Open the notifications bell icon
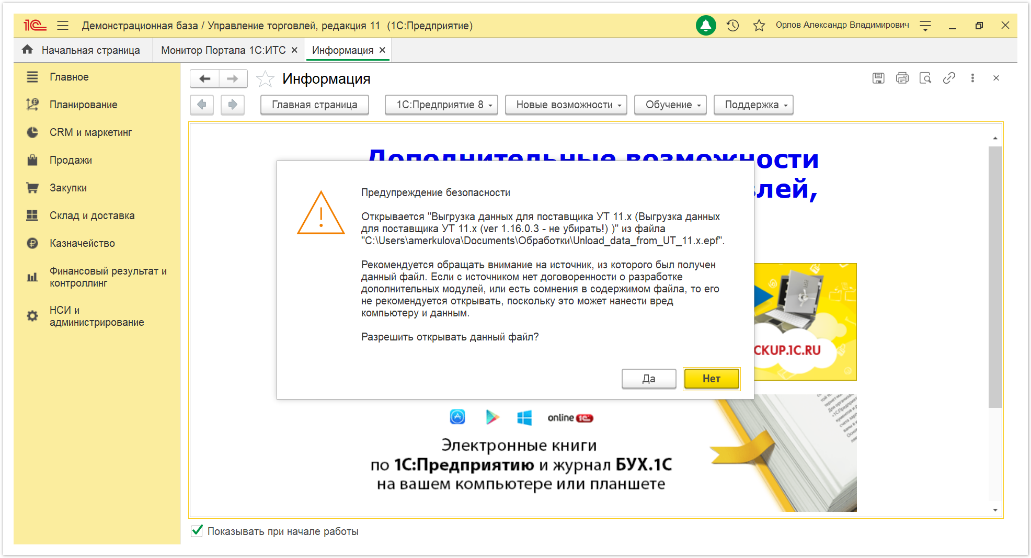1031x558 pixels. coord(706,25)
